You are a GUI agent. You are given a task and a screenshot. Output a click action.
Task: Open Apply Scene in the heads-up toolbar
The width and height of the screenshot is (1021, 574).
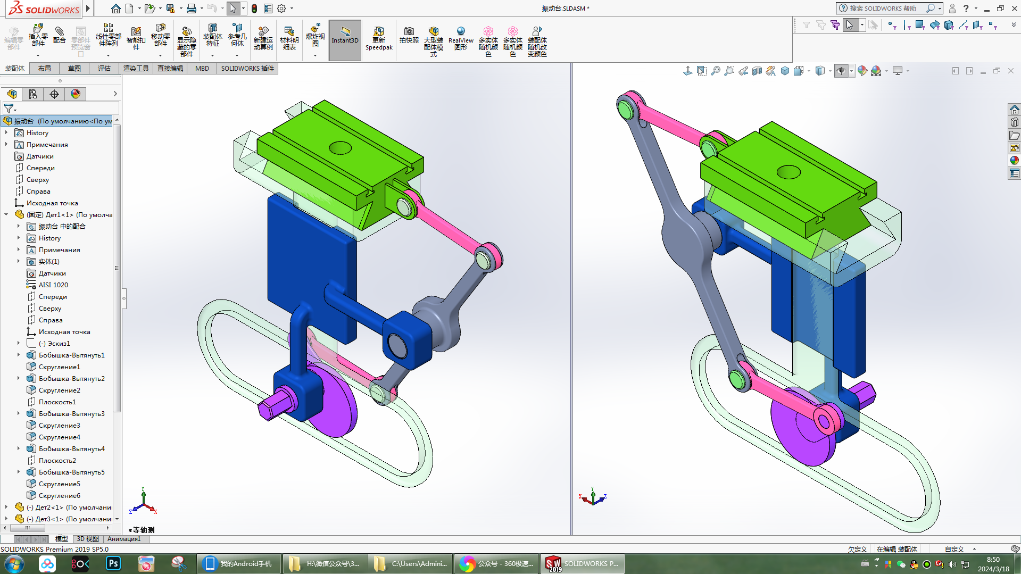coord(876,71)
